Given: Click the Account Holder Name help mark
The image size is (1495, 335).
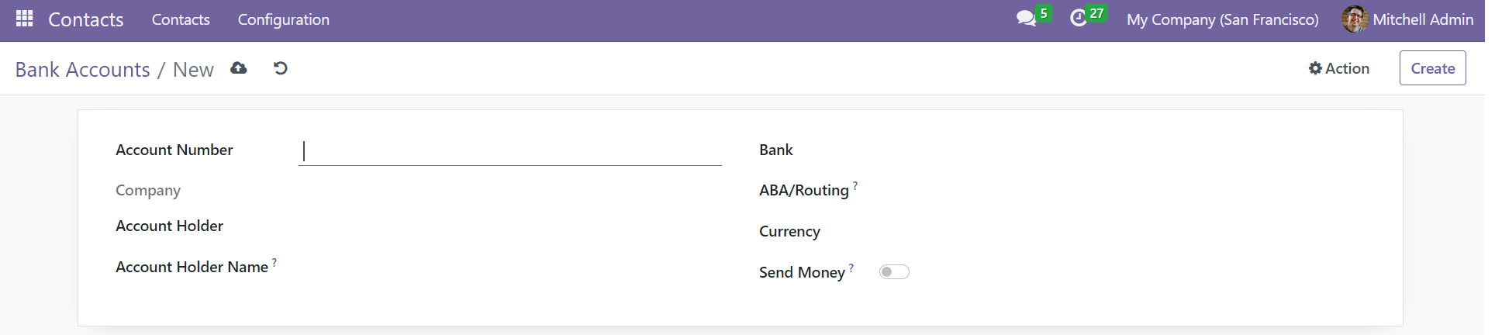Looking at the screenshot, I should pos(274,262).
